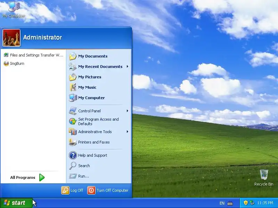Viewport: 278px width, 208px height.
Task: Open Help and Support
Action: pos(99,155)
